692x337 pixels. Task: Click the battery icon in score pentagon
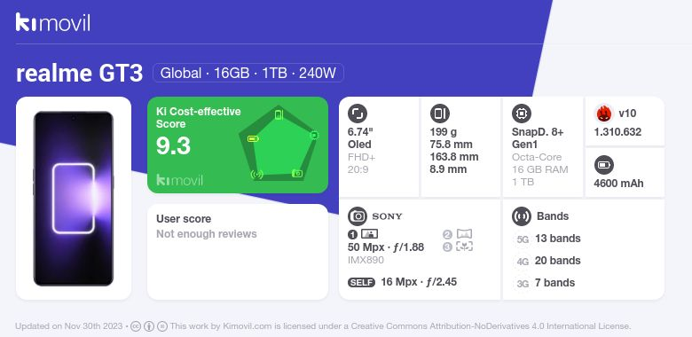253,139
